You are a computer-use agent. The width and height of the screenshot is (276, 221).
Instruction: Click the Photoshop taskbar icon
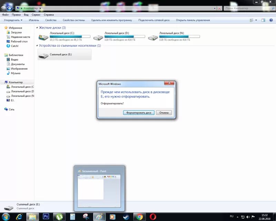point(46,217)
